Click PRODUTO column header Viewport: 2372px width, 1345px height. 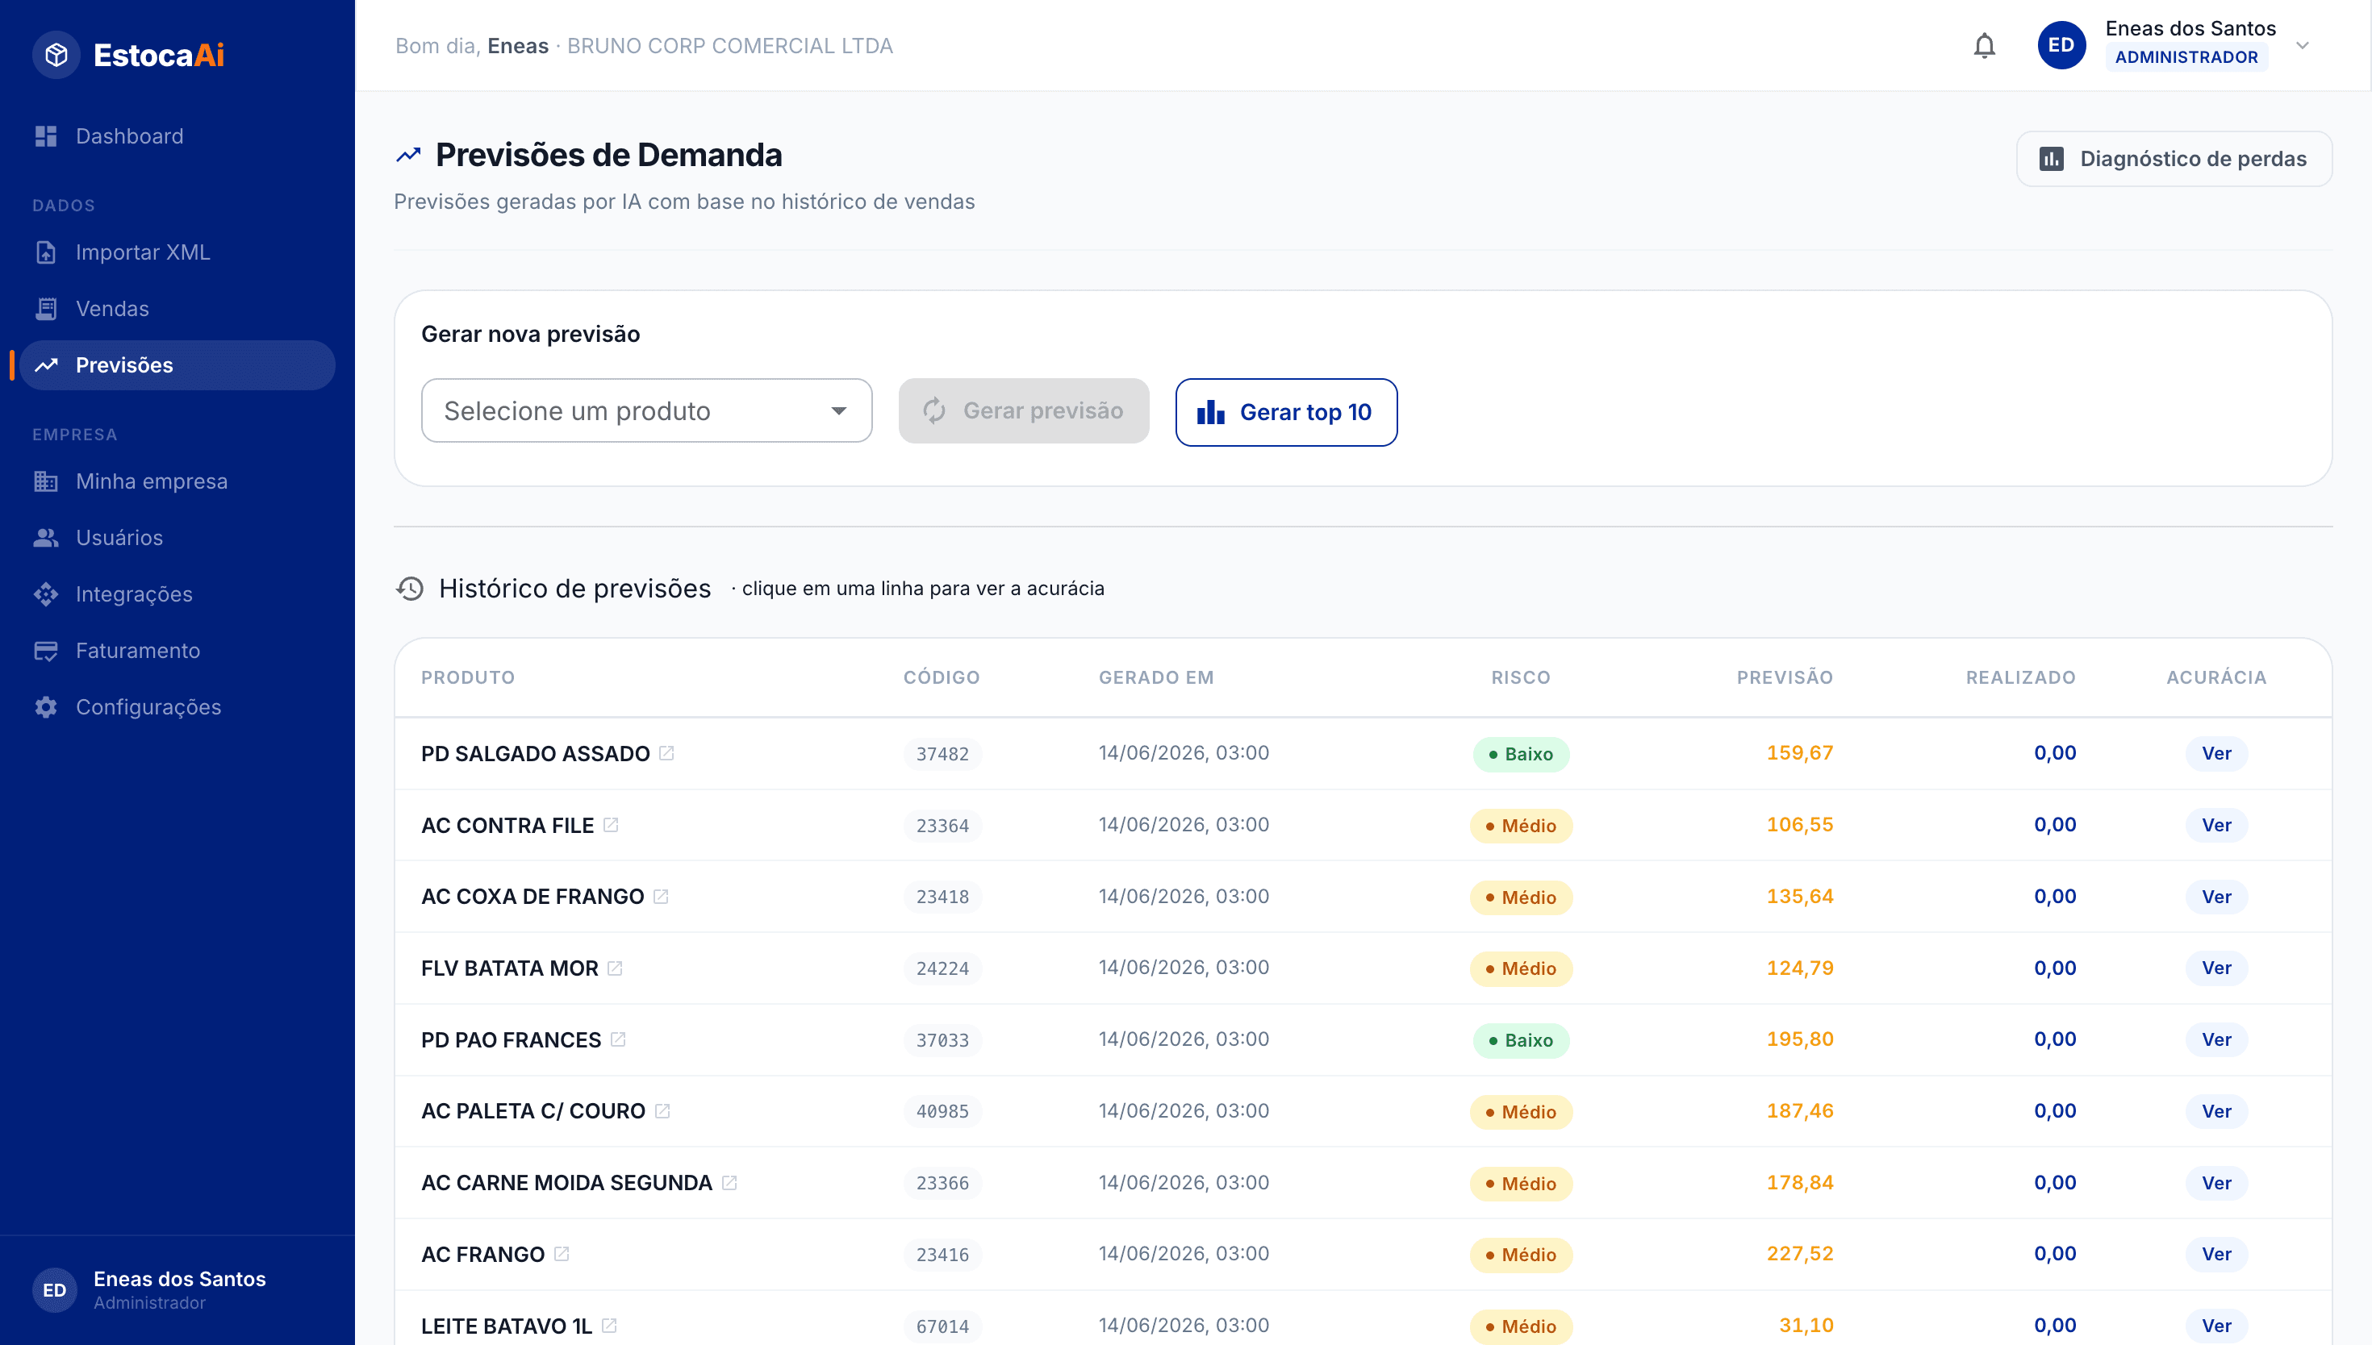coord(468,677)
